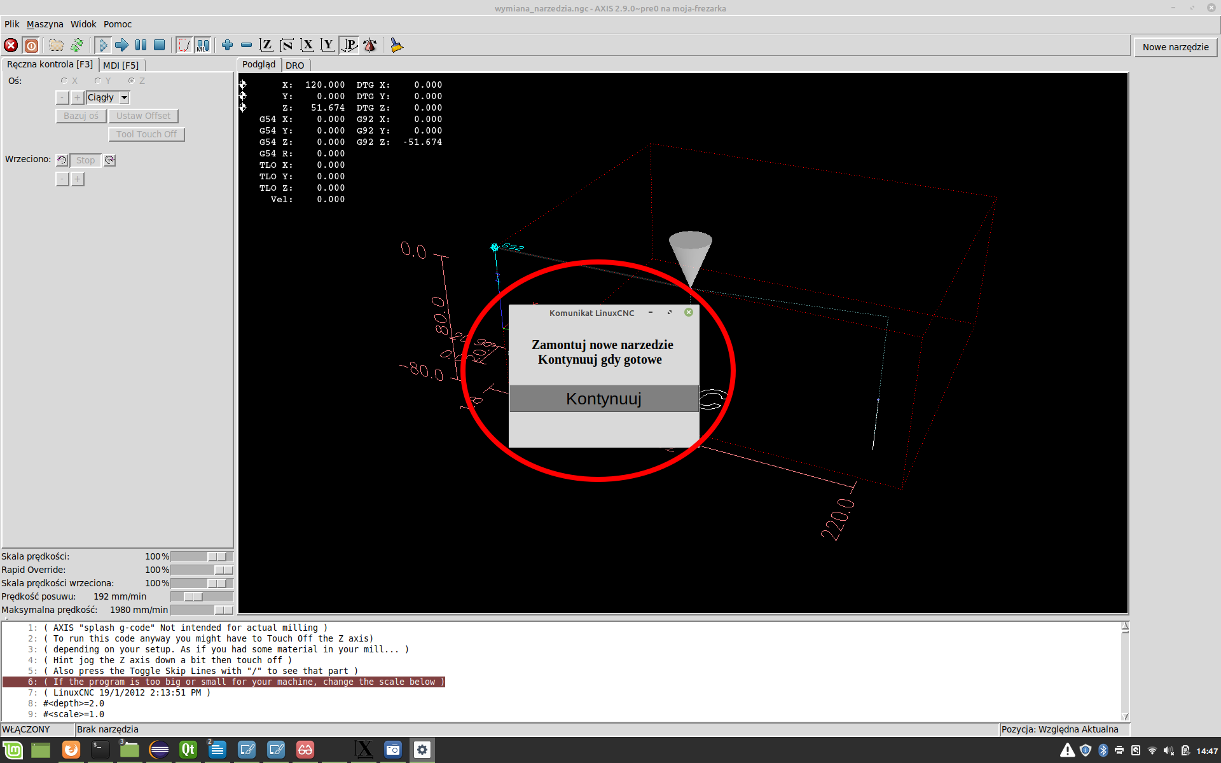Click the Nowe narzędzie button
The height and width of the screenshot is (763, 1221).
coord(1175,47)
